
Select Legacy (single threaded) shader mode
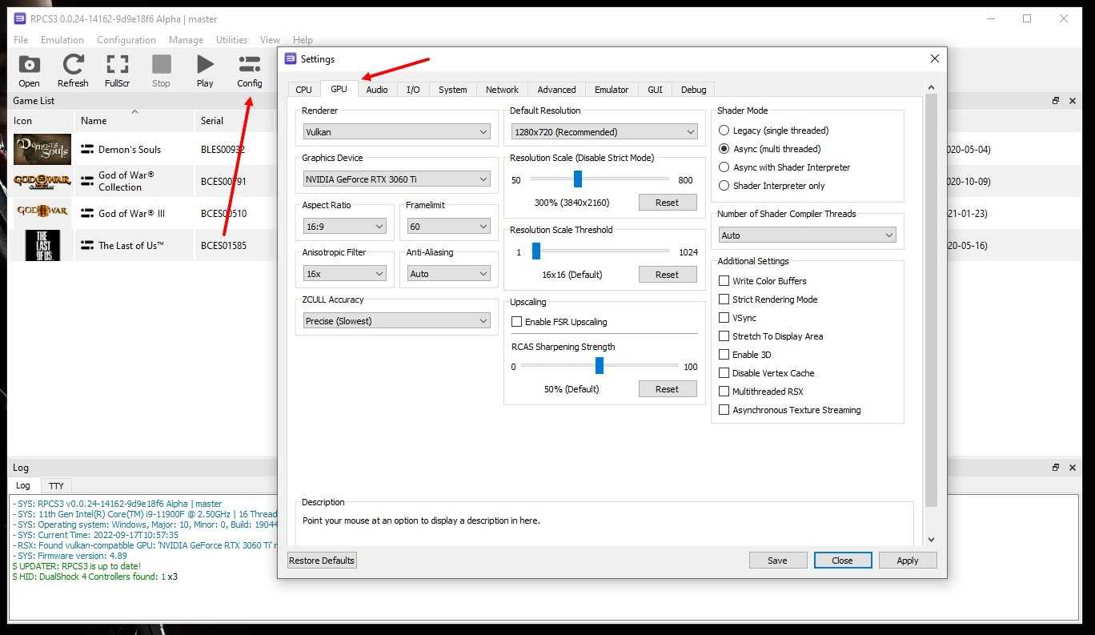(x=724, y=131)
